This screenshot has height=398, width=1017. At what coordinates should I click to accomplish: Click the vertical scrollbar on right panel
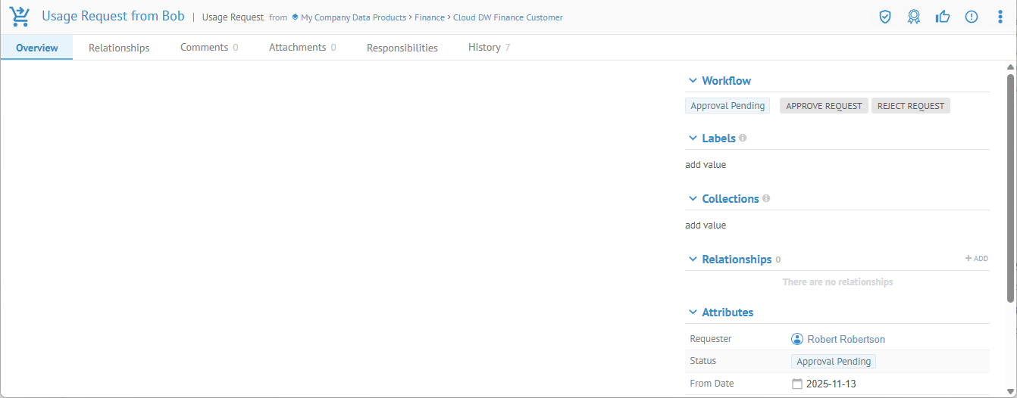point(1010,189)
